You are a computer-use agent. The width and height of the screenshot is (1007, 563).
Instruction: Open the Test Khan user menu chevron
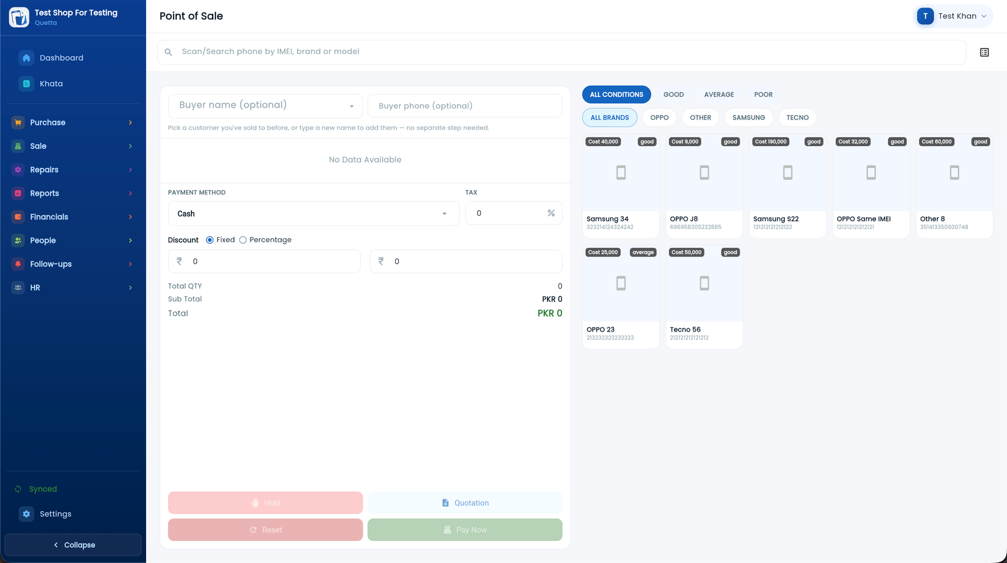pos(984,16)
